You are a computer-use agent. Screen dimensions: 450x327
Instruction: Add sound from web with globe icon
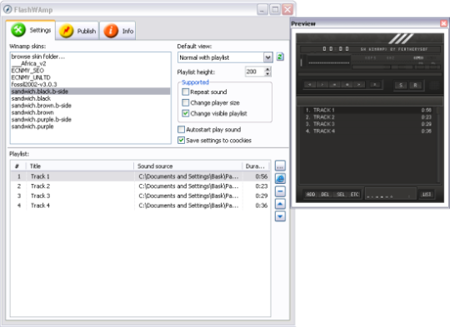pyautogui.click(x=280, y=179)
